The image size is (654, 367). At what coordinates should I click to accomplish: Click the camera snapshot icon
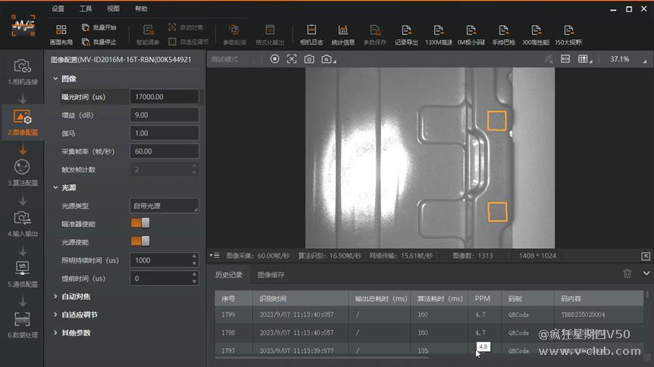click(309, 59)
